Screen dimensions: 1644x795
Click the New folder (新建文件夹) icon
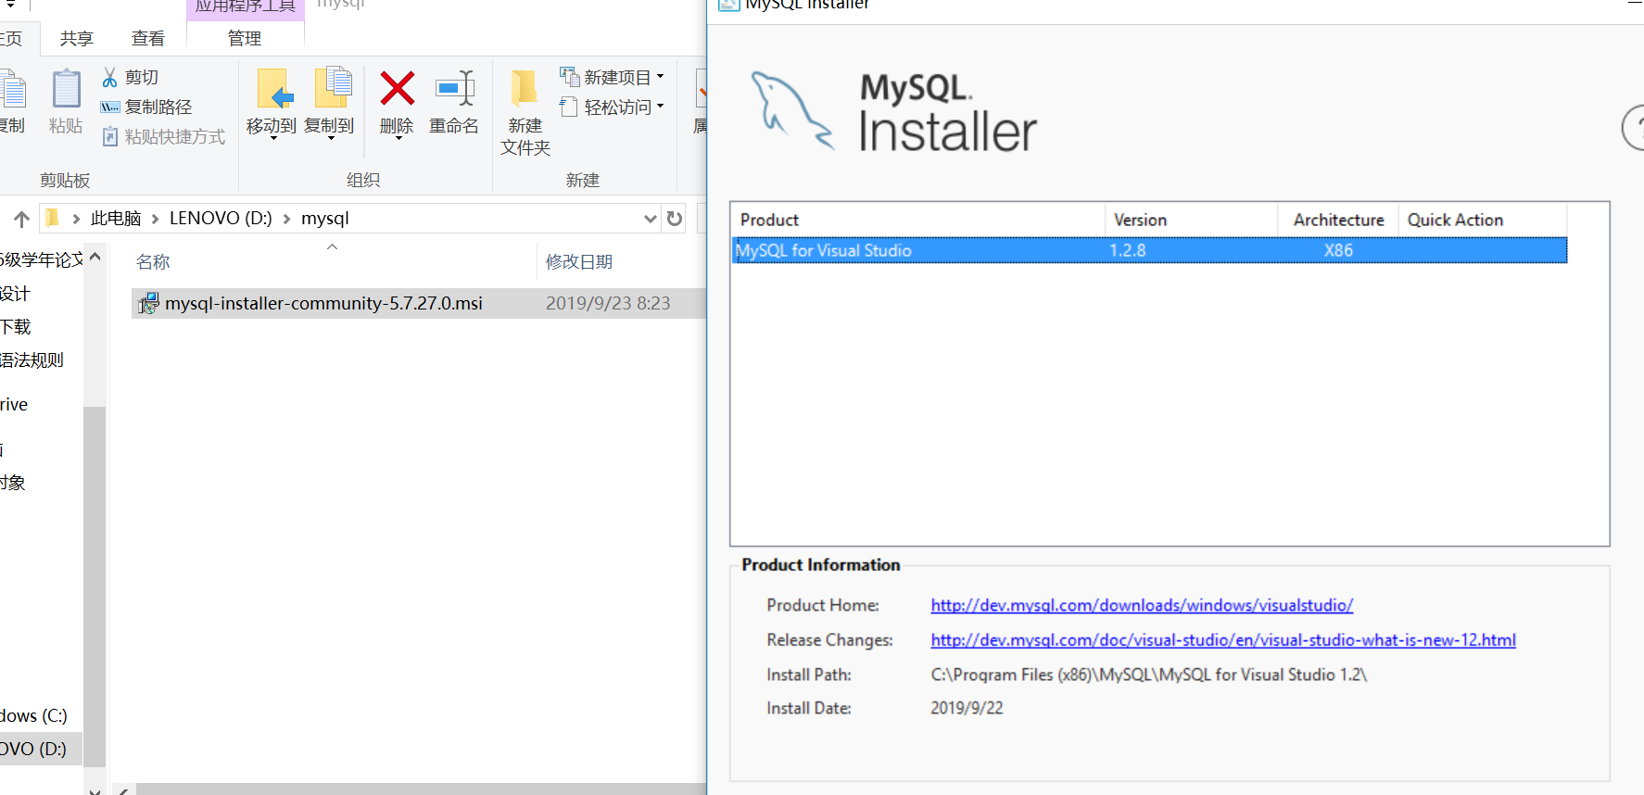[524, 89]
